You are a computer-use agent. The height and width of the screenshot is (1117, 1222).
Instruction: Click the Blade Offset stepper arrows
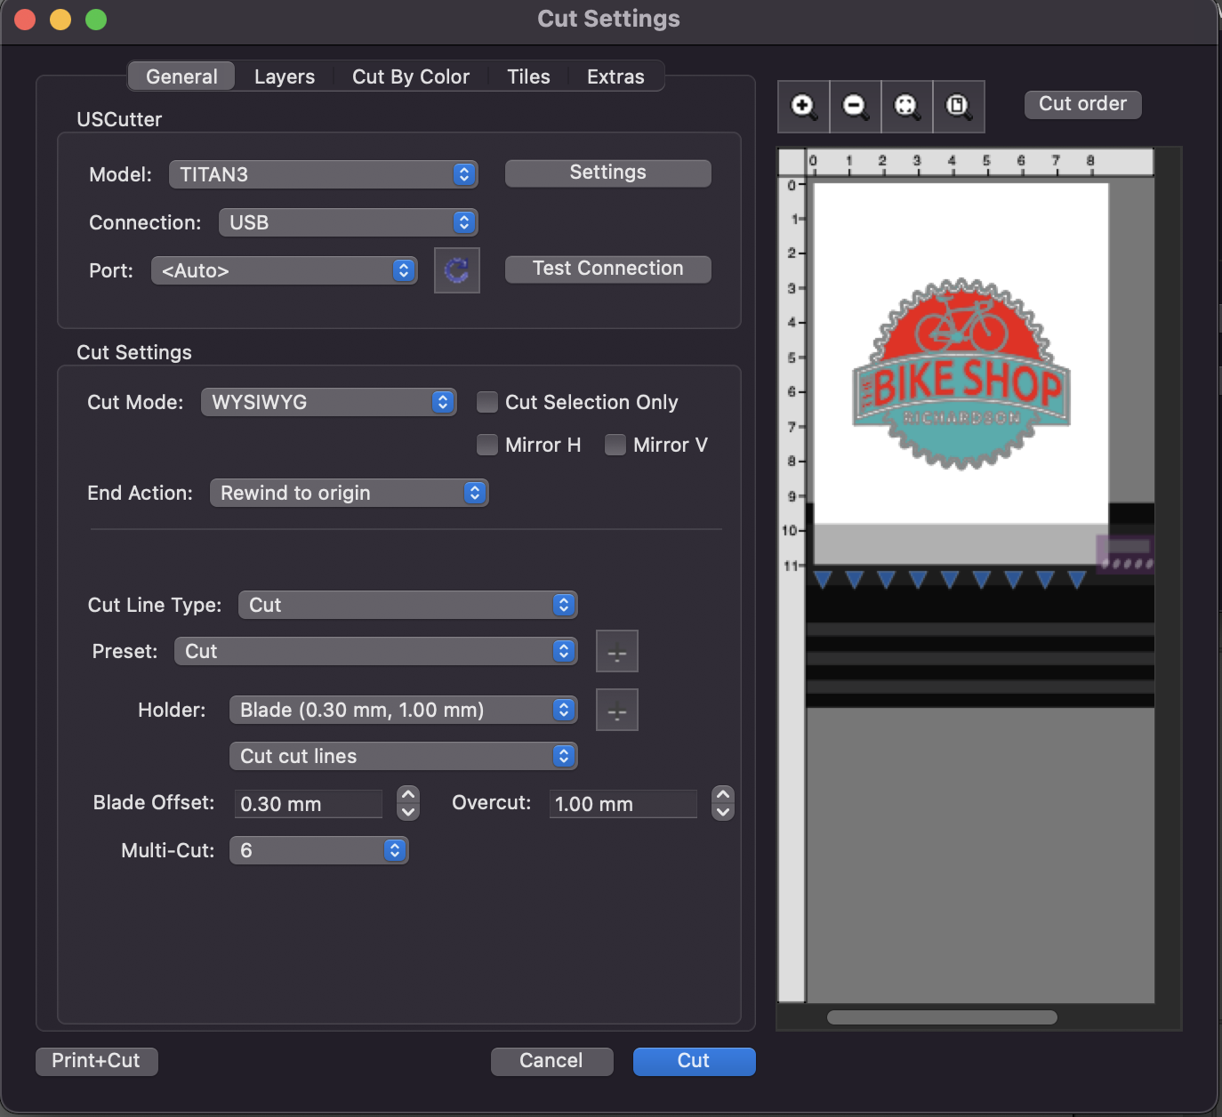[408, 803]
